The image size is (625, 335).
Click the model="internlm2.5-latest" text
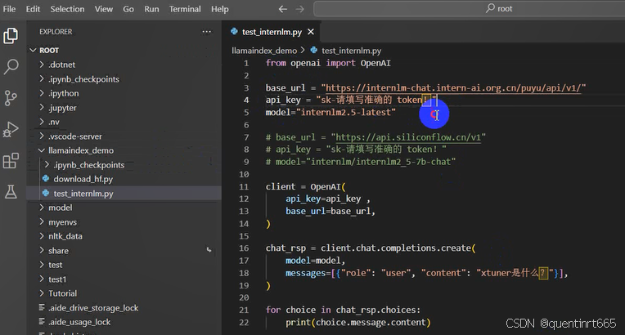330,112
